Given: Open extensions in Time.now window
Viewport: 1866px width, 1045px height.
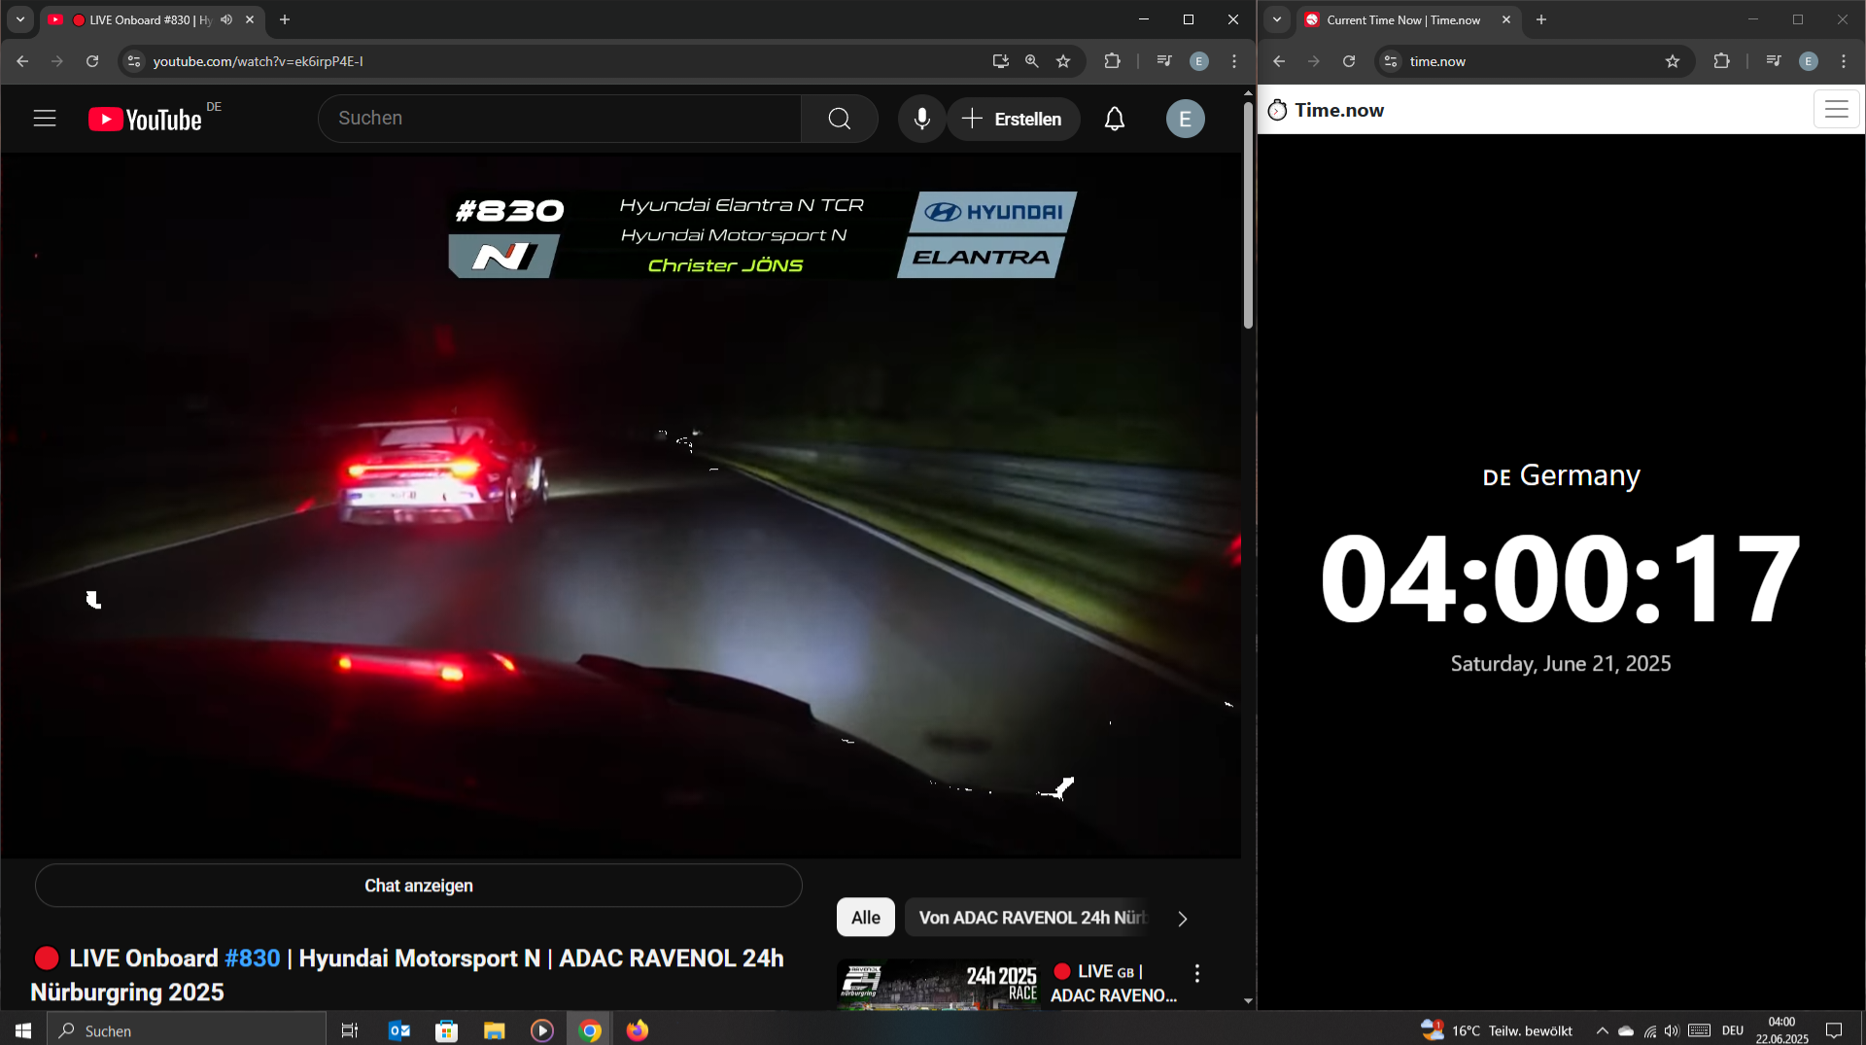Looking at the screenshot, I should 1721,61.
